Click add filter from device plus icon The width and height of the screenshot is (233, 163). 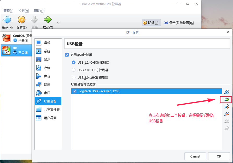click(x=226, y=99)
